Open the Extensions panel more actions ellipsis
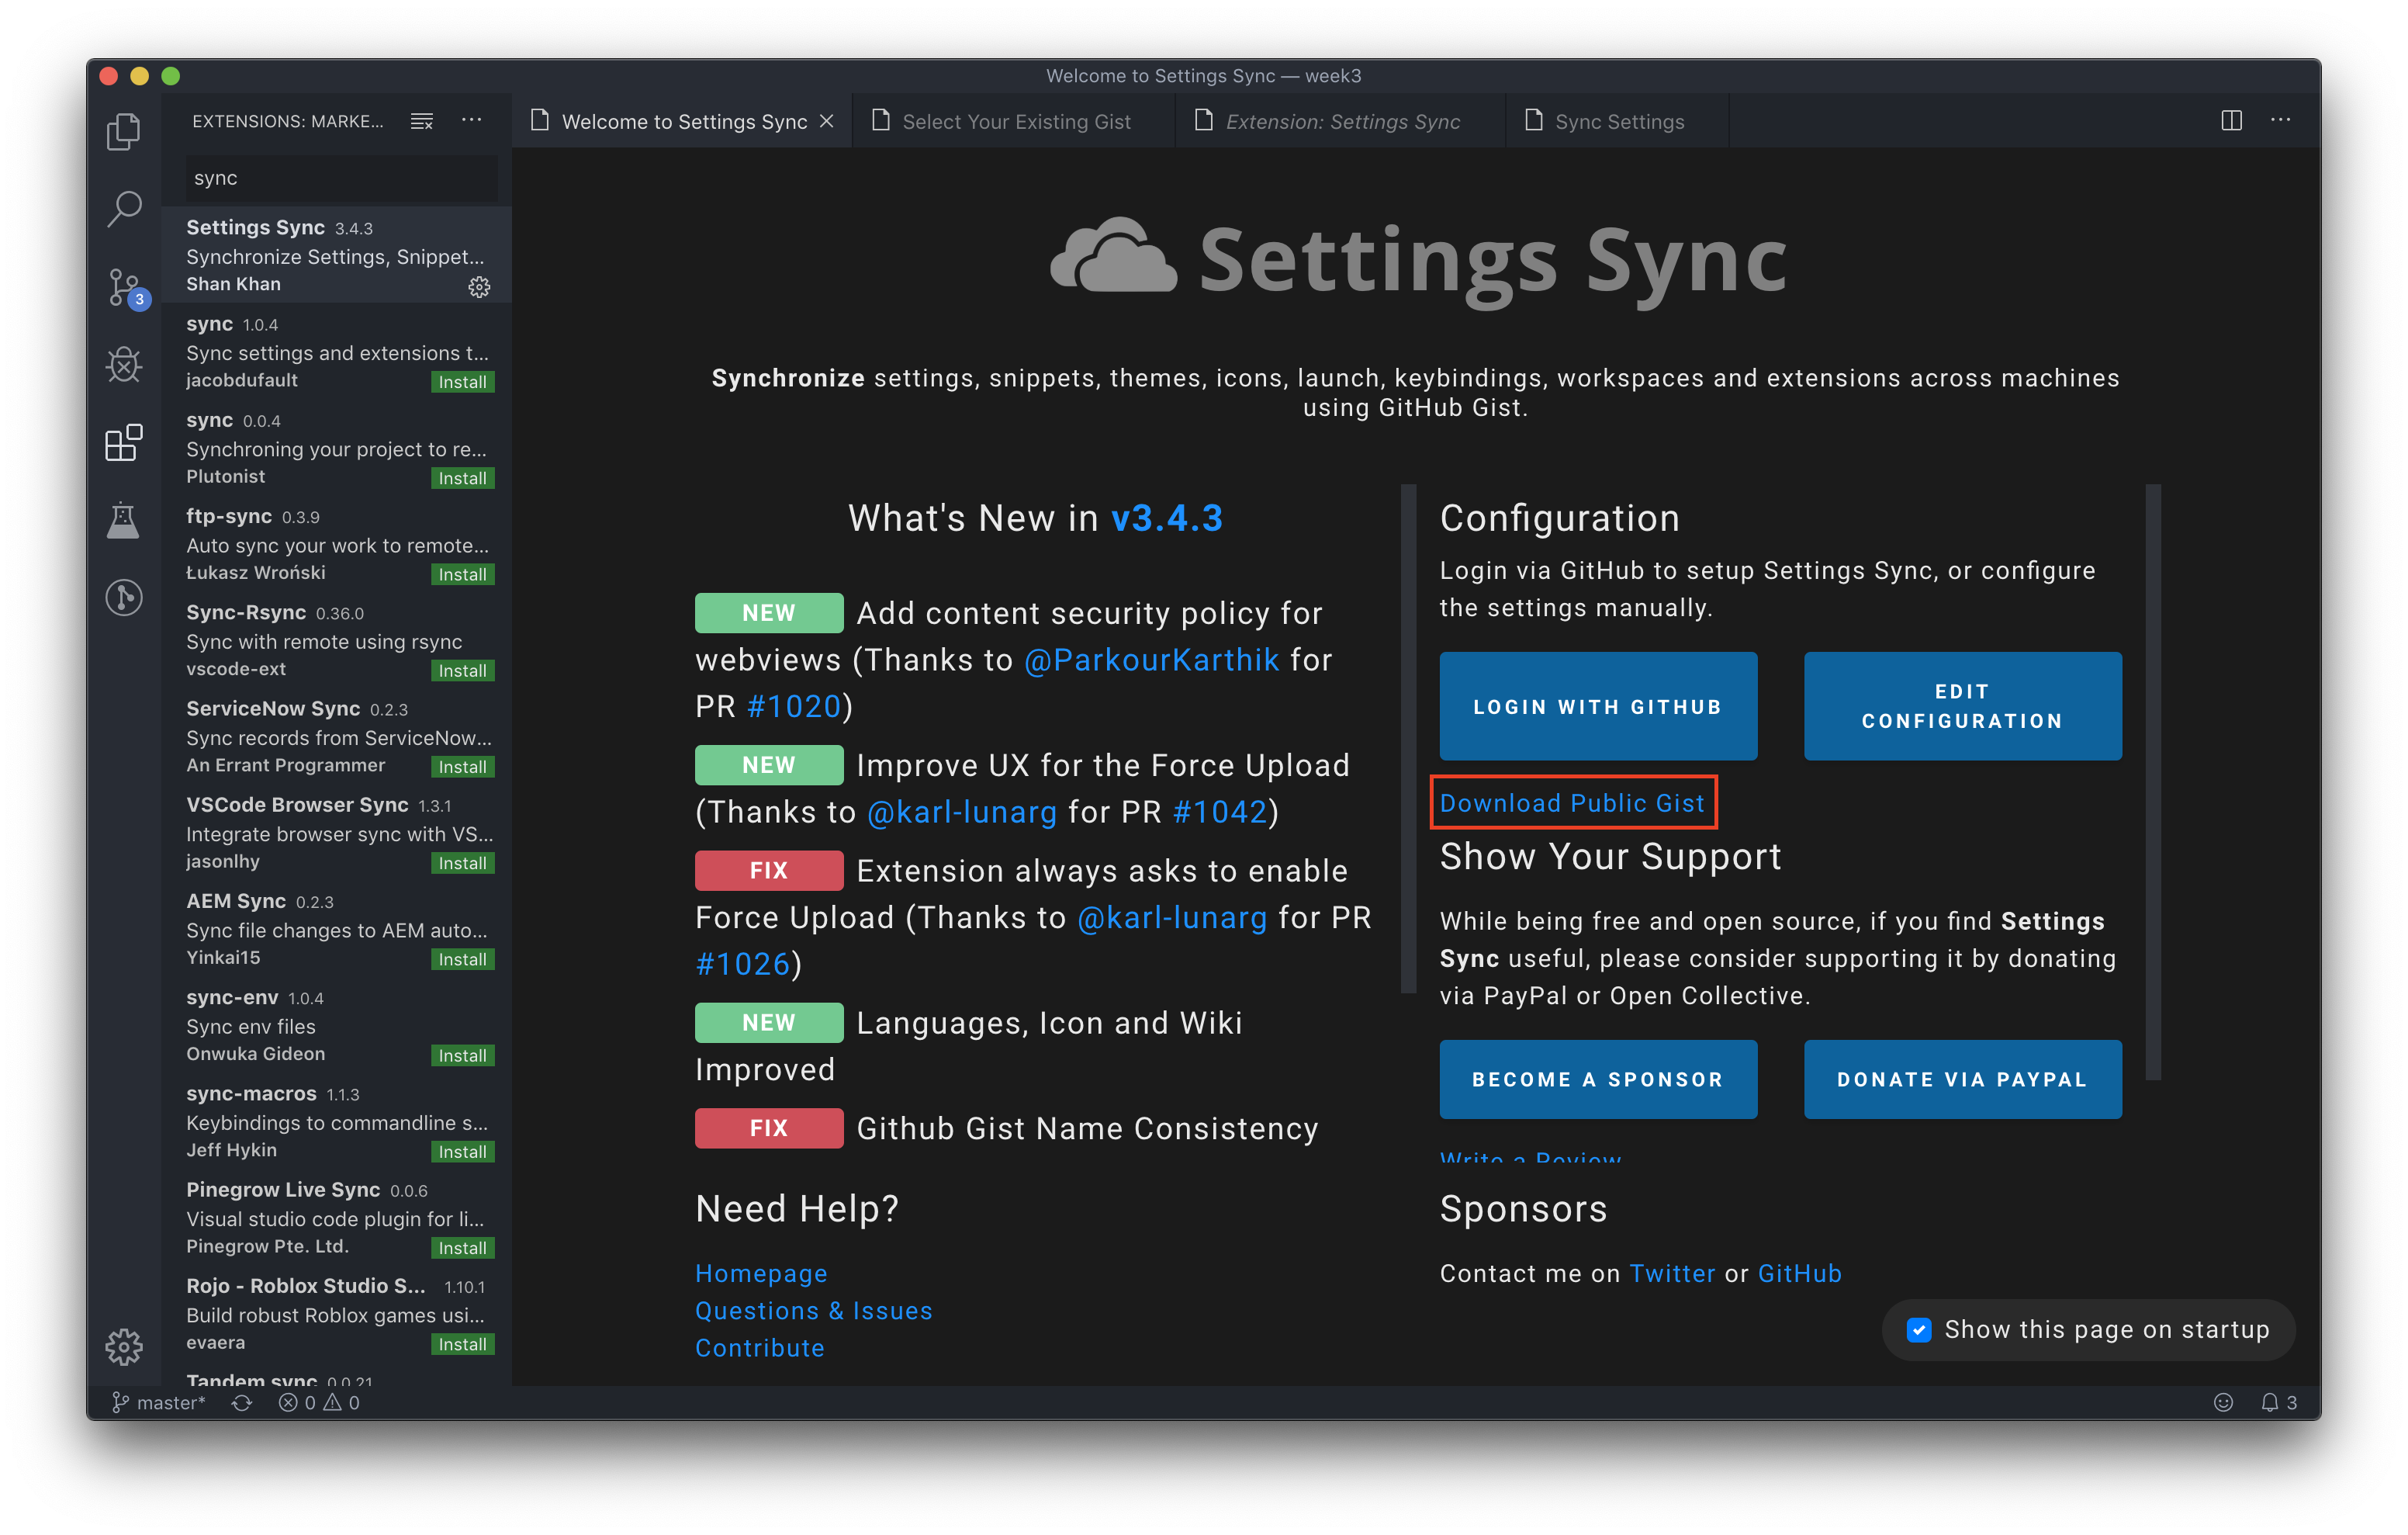 pyautogui.click(x=472, y=120)
